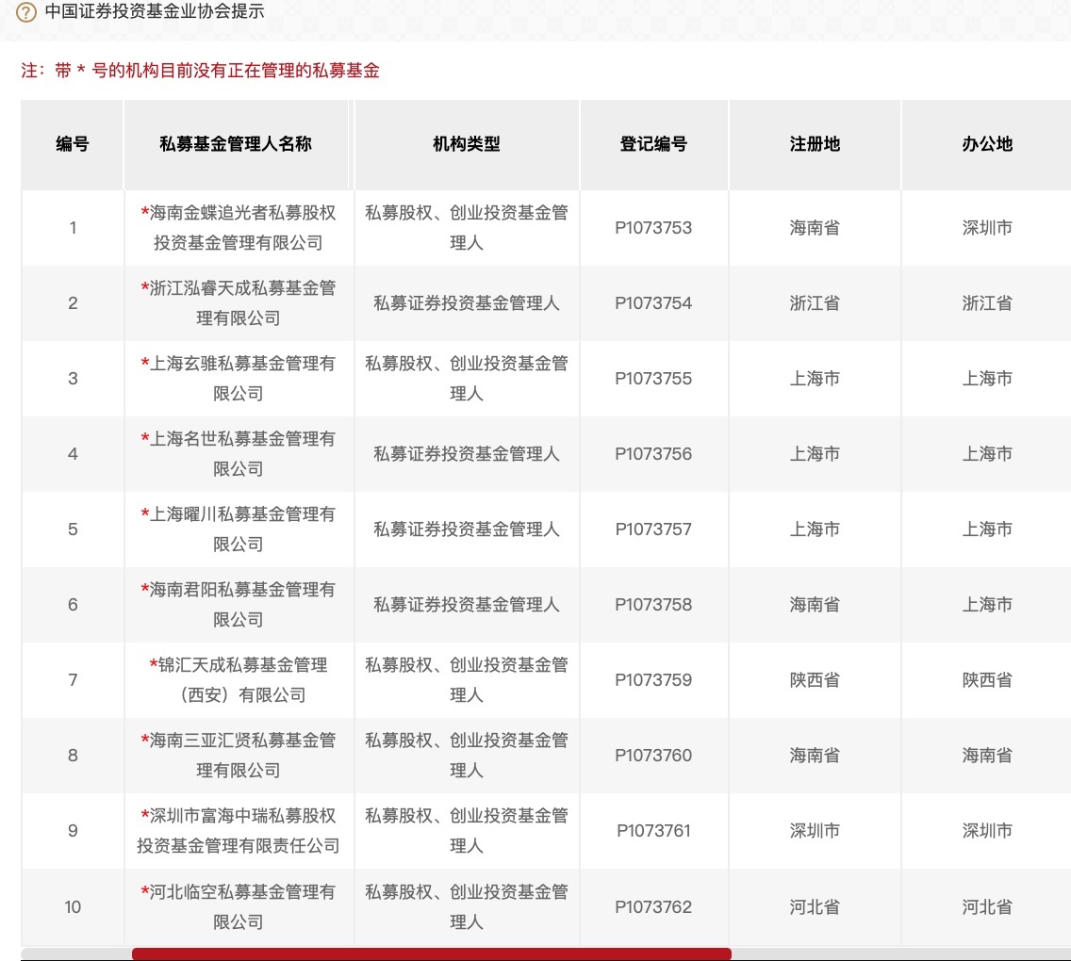Open 海南金蝶追光者私募股权投资基金管理有限公司 link
Image resolution: width=1071 pixels, height=961 pixels.
pos(239,228)
